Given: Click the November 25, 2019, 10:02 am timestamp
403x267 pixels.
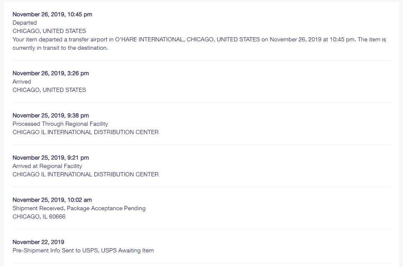Looking at the screenshot, I should point(52,200).
